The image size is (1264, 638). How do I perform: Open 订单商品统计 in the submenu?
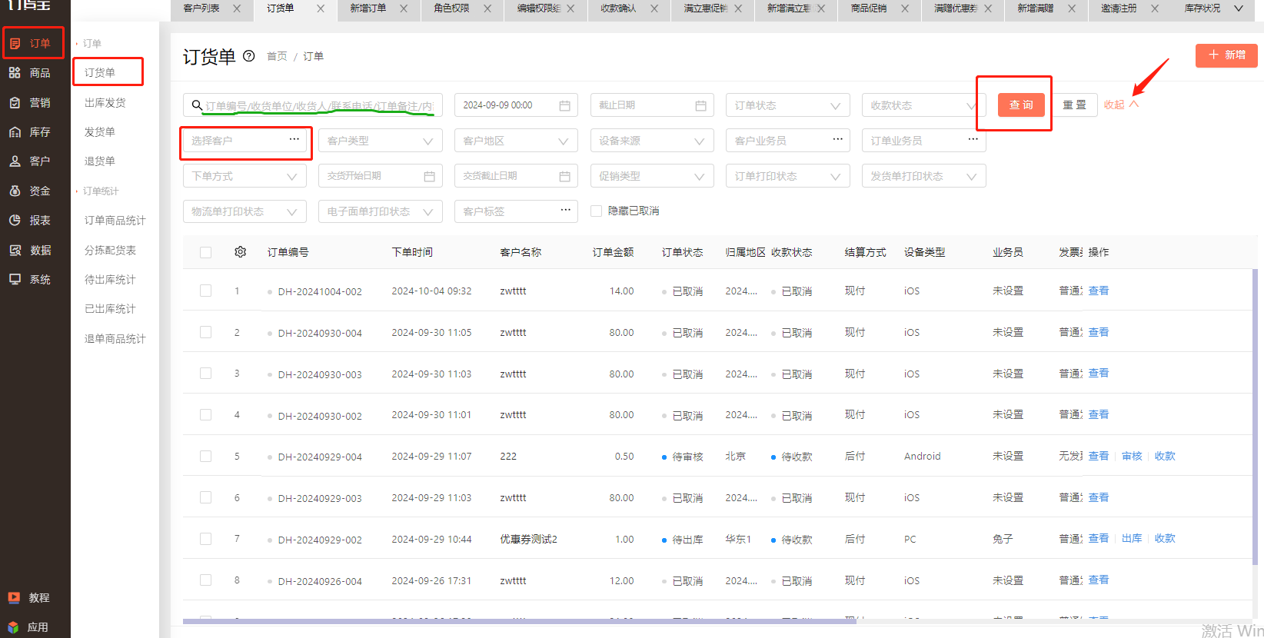(115, 221)
